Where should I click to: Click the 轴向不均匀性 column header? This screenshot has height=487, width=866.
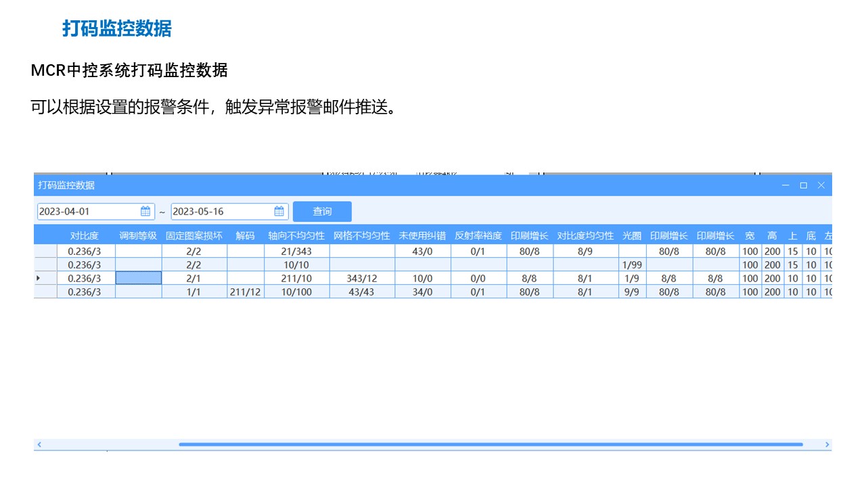[296, 235]
